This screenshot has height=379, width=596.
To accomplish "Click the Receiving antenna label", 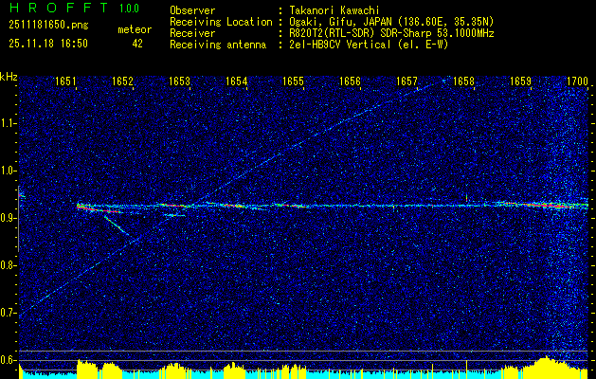I will coord(218,45).
